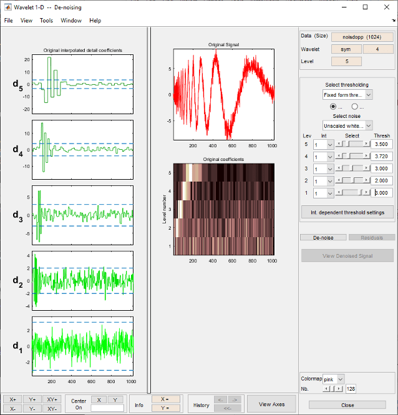Open Int. dependent threshold settings
398x415 pixels.
pyautogui.click(x=347, y=212)
